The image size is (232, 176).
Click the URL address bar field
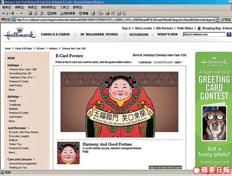pyautogui.click(x=116, y=20)
